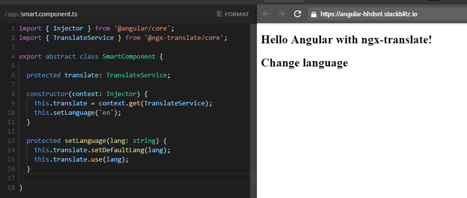Place cursor on empty line 17

click(x=137, y=178)
